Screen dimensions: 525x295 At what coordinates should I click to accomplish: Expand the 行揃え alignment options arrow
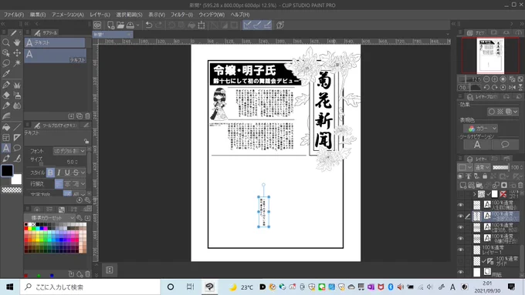click(83, 184)
